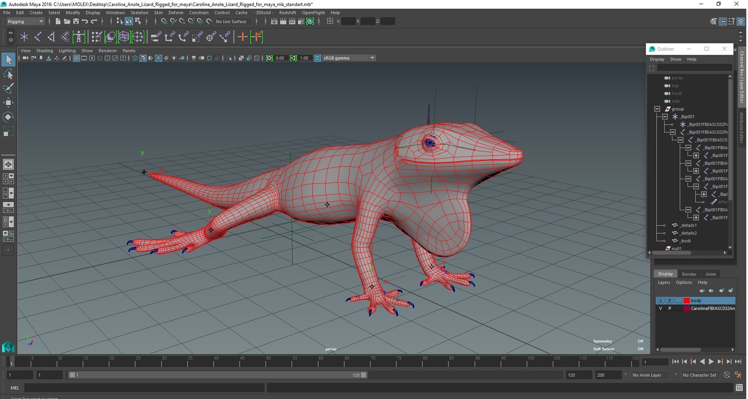The width and height of the screenshot is (748, 399).
Task: Activate the Paint Selection tool in the toolbox
Action: click(8, 88)
